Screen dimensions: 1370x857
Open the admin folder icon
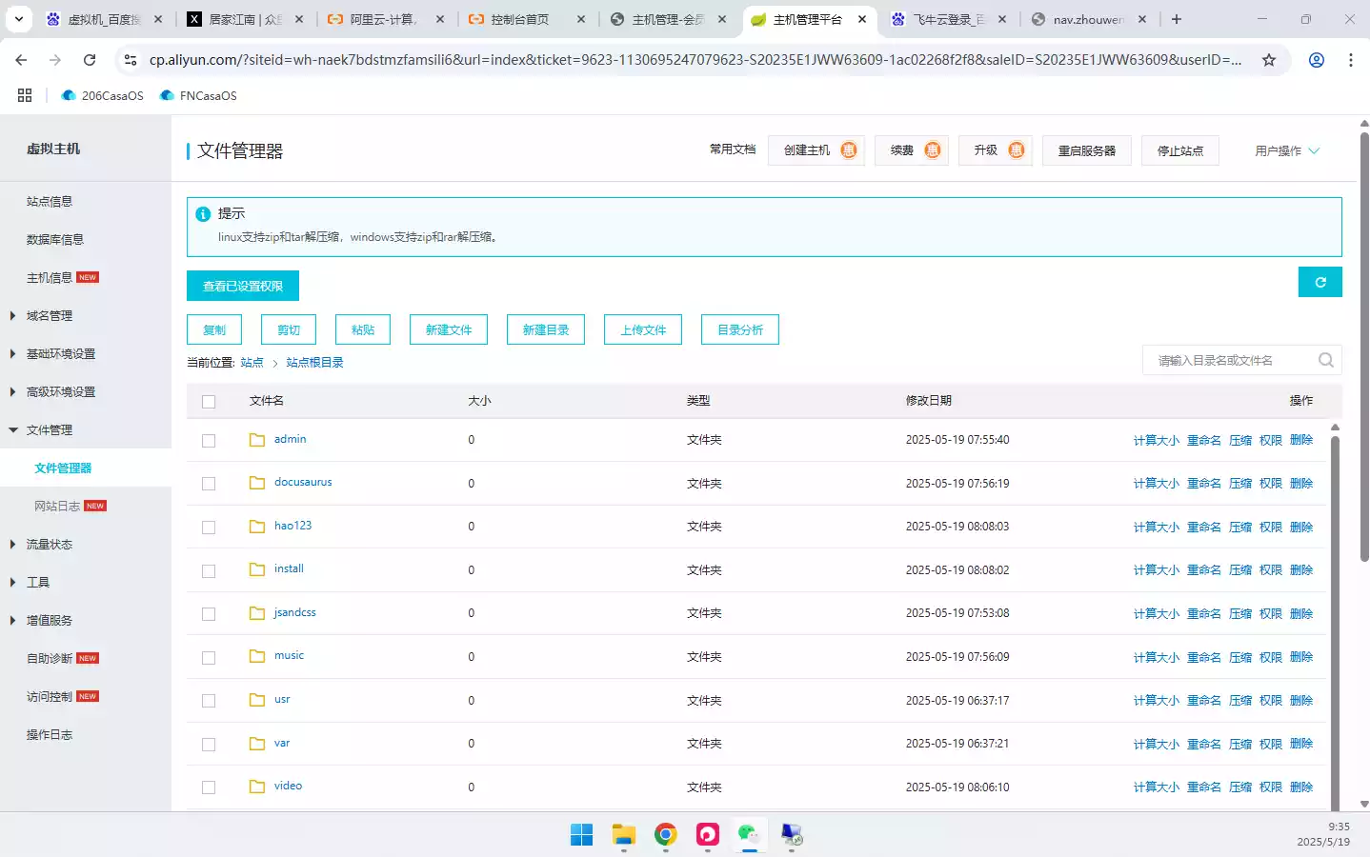pos(257,440)
